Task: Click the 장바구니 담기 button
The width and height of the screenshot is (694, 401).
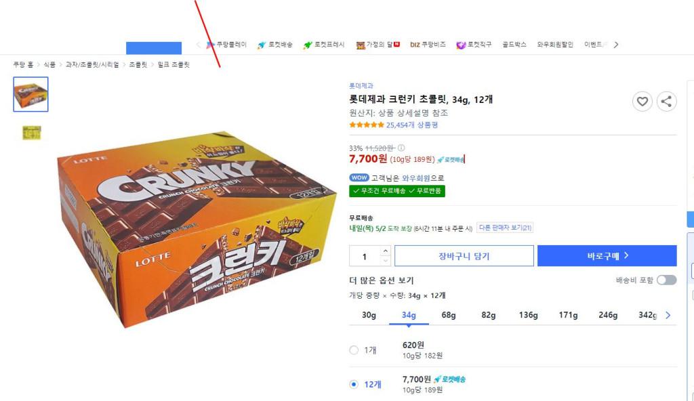Action: point(464,256)
